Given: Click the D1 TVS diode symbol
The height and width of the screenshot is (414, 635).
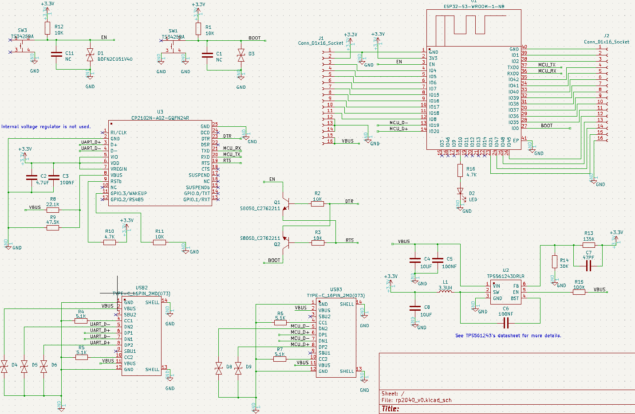Looking at the screenshot, I should click(90, 55).
